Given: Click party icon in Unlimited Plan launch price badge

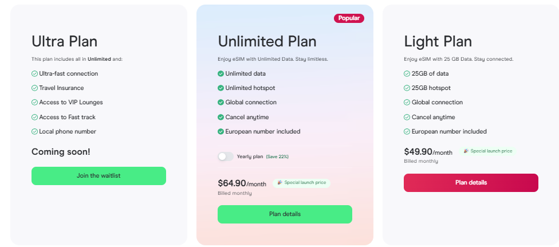Looking at the screenshot, I should coord(279,183).
